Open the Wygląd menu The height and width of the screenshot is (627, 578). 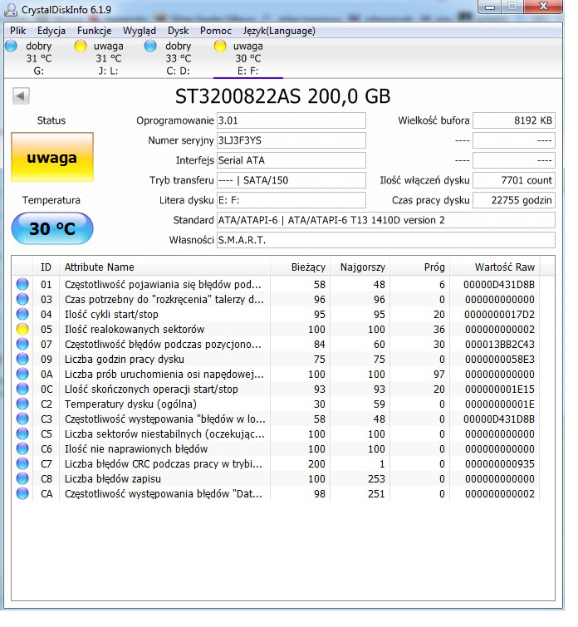coord(140,31)
